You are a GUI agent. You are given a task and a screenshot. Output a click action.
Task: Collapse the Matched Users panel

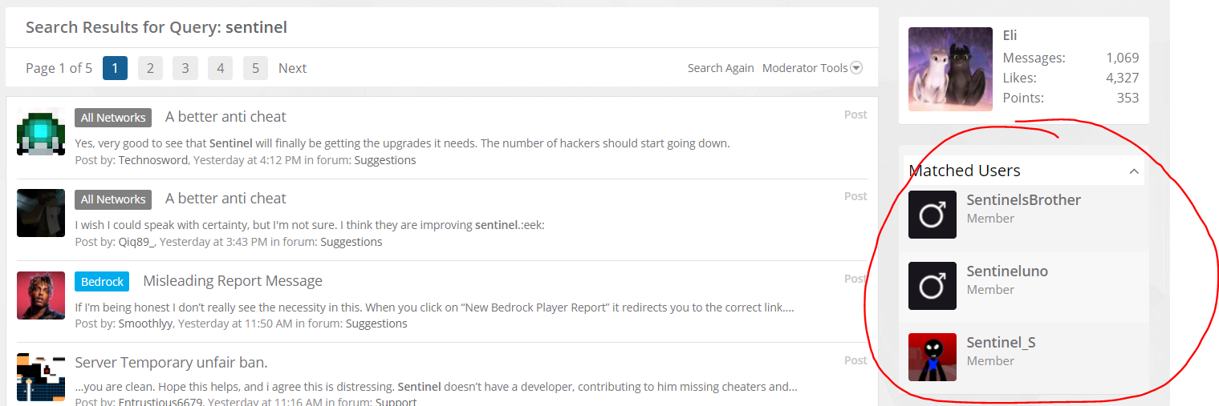click(x=1133, y=171)
